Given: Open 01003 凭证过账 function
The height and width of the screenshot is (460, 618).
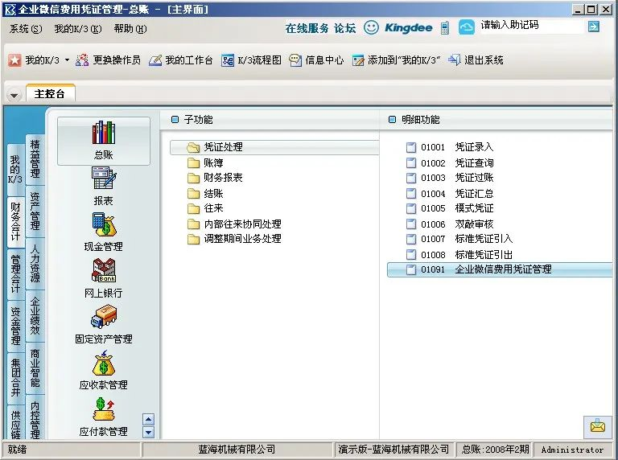Looking at the screenshot, I should point(450,178).
